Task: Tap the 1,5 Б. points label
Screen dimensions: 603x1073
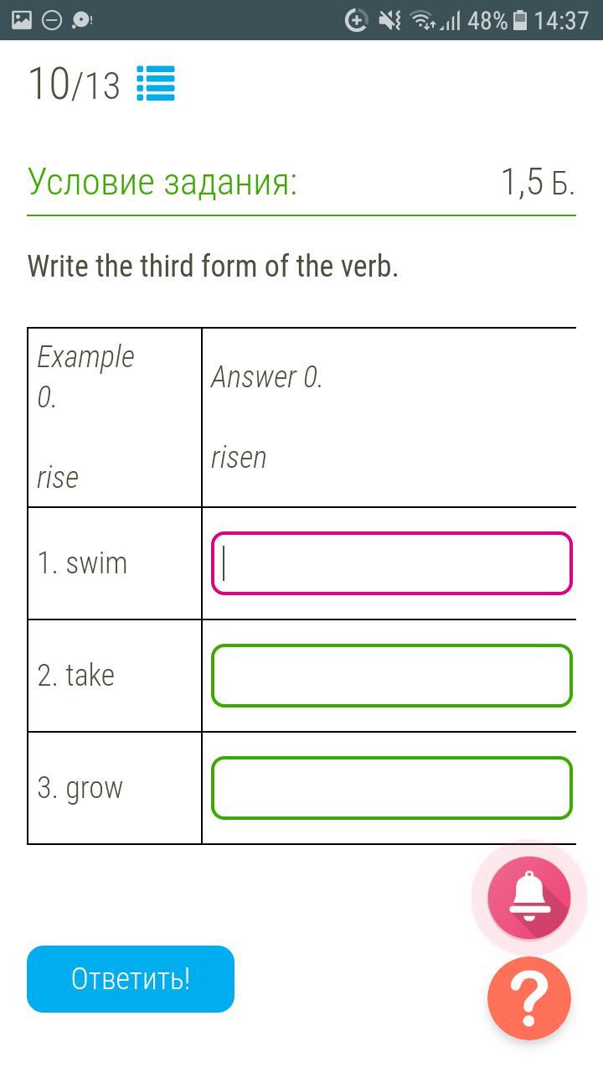Action: [538, 181]
